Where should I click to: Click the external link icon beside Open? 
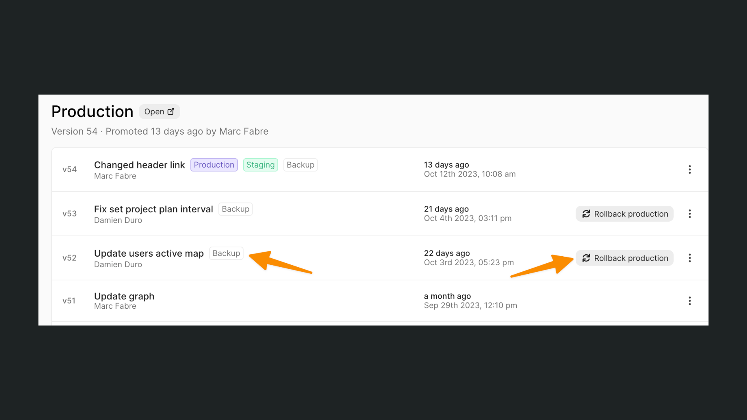[171, 112]
